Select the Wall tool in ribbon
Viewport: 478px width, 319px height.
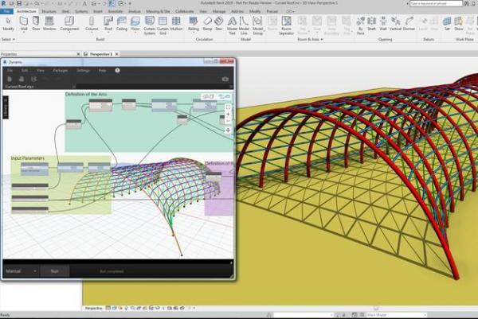[25, 21]
